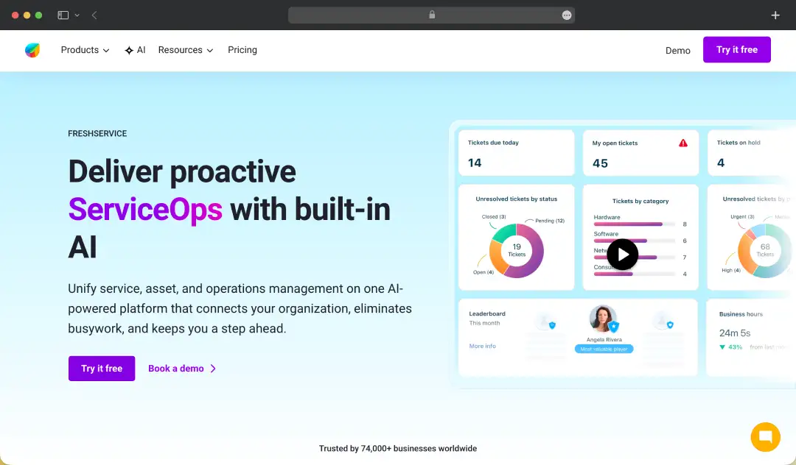Screen dimensions: 796x465
Task: Click the 68 Tickets donut chart
Action: click(764, 251)
